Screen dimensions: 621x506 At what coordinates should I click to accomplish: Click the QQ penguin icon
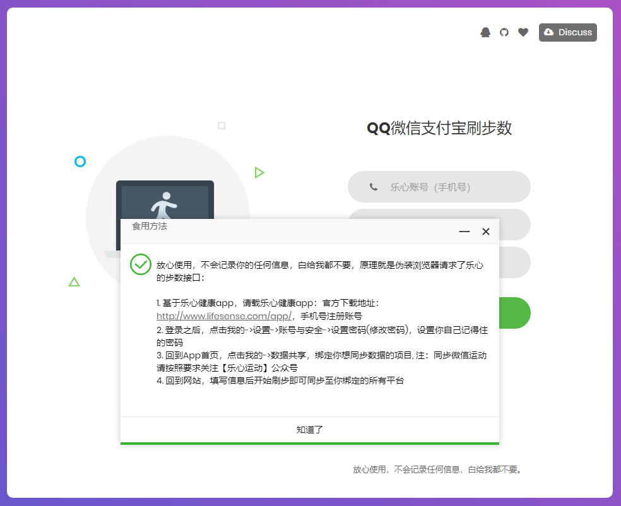coord(485,32)
